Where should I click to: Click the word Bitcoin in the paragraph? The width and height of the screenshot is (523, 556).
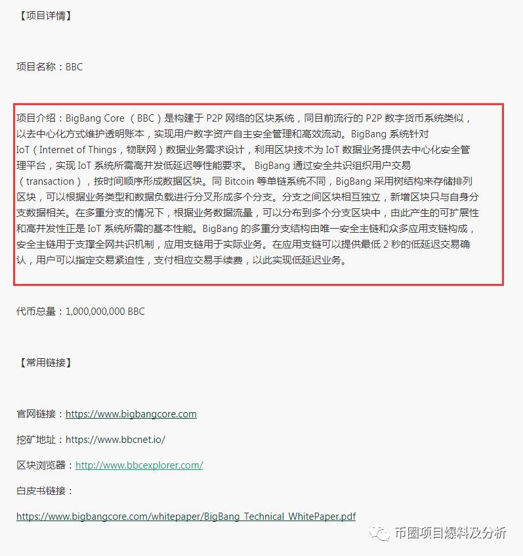pyautogui.click(x=240, y=181)
